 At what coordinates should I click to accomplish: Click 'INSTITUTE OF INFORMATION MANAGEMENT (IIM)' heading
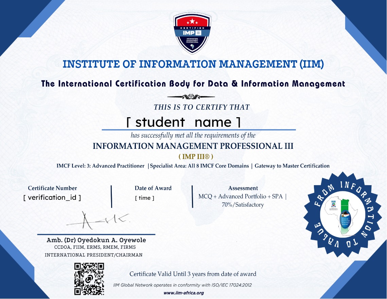click(x=193, y=64)
